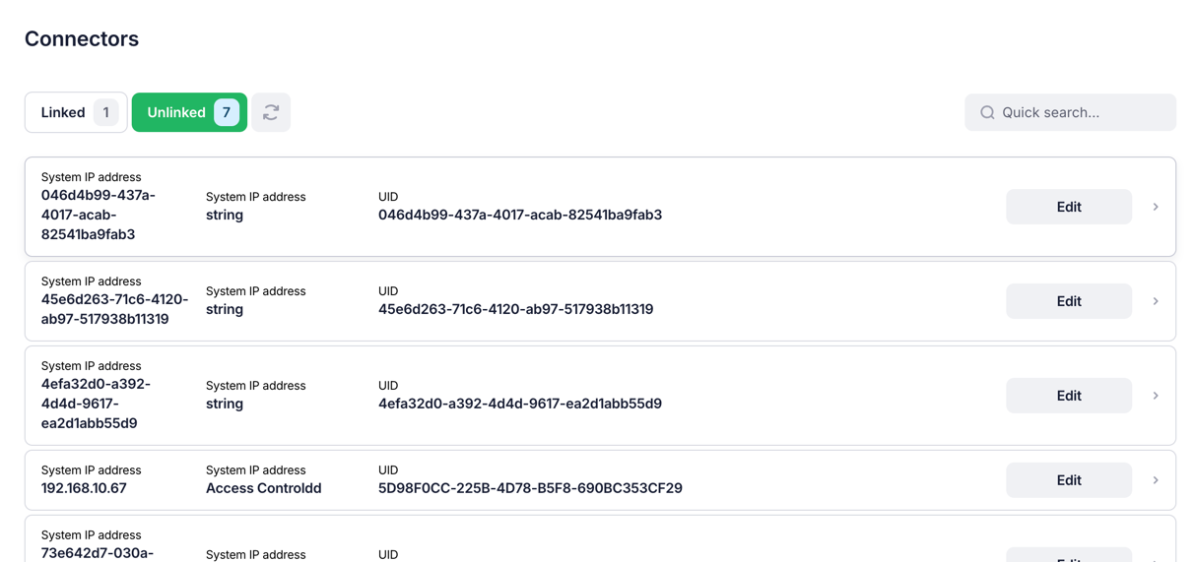1195x562 pixels.
Task: Expand the 45e6d263 connector row chevron
Action: [1156, 301]
